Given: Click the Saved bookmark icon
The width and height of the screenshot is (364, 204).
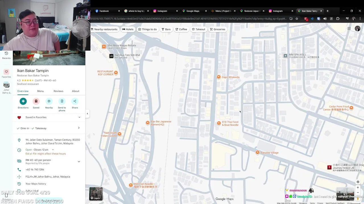Looking at the screenshot, I should pos(36,101).
